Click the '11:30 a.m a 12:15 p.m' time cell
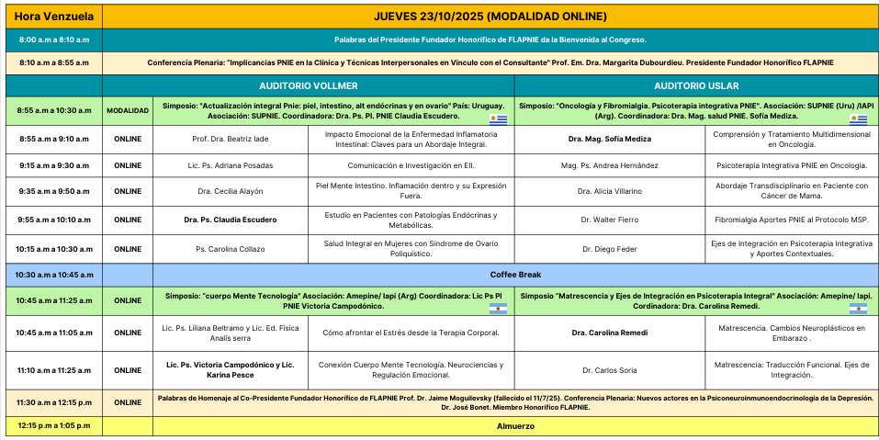This screenshot has height=440, width=879. tap(54, 402)
